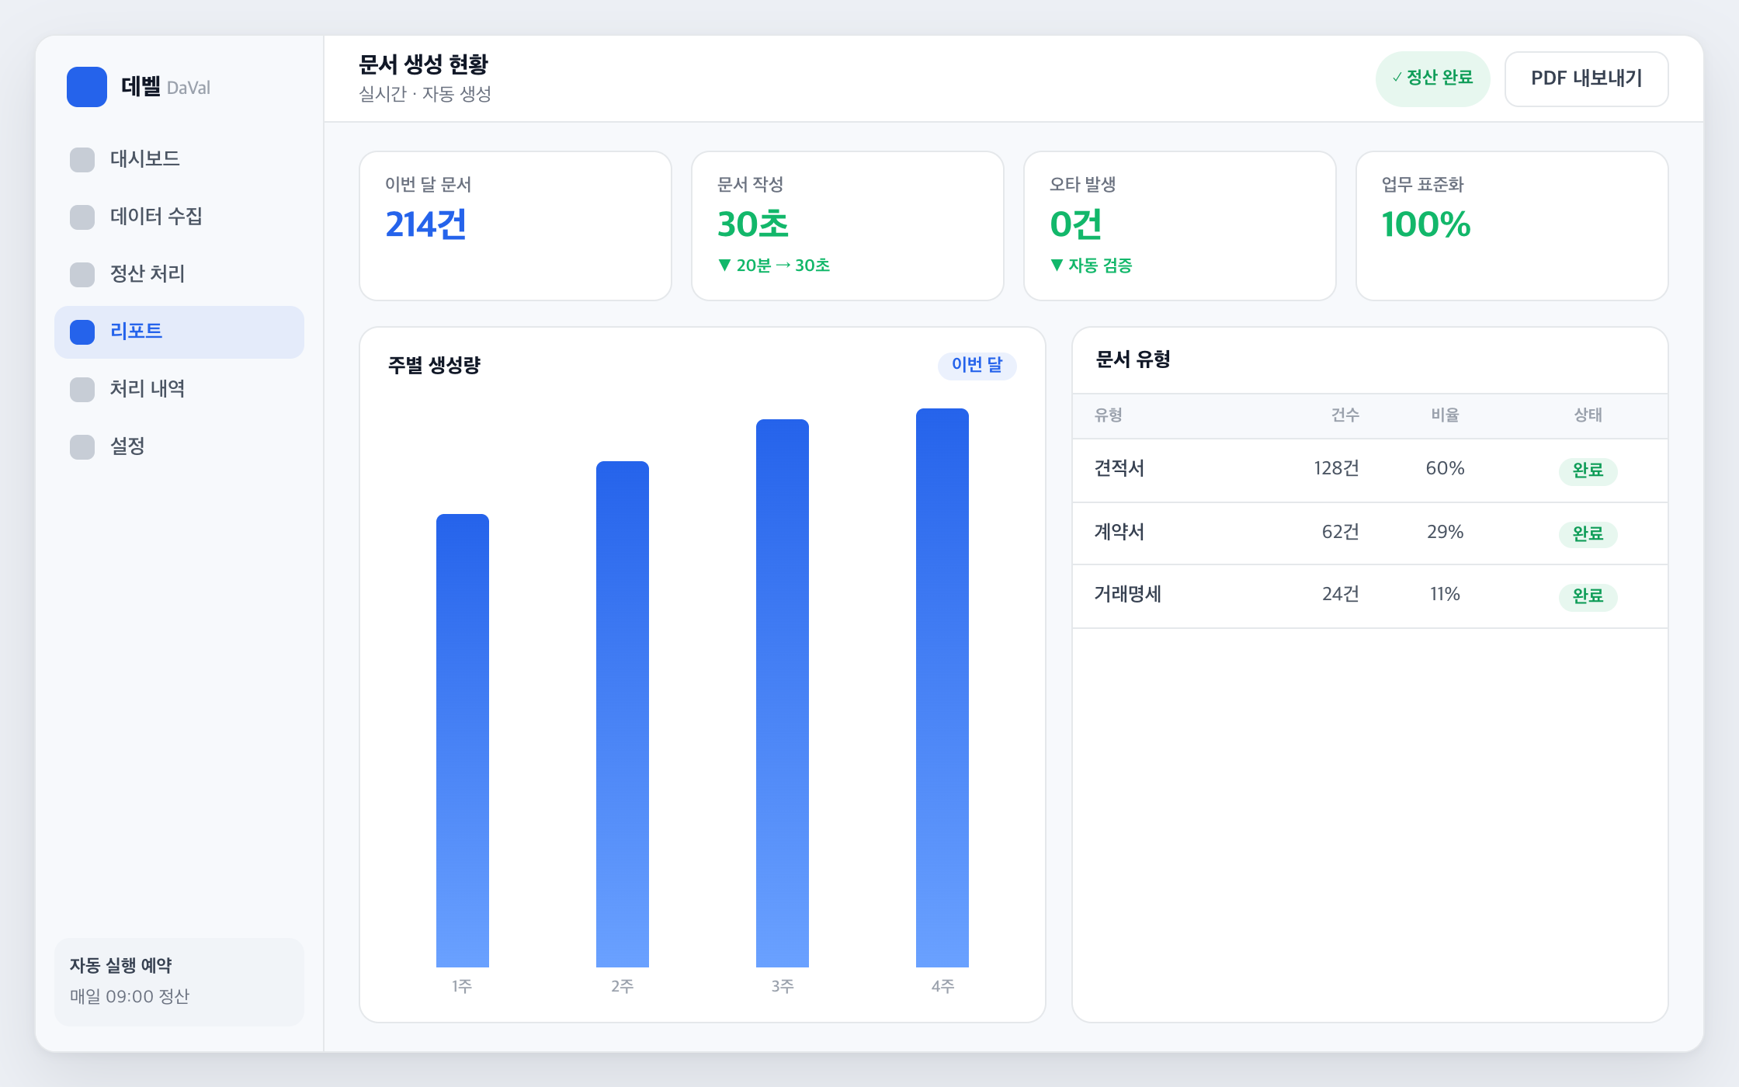This screenshot has height=1087, width=1739.
Task: Click the 정산 처리 sidebar icon
Action: pos(82,275)
